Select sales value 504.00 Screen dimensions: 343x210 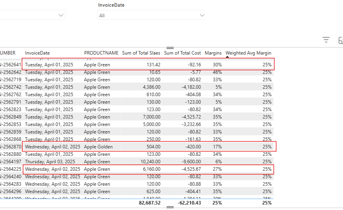153,147
